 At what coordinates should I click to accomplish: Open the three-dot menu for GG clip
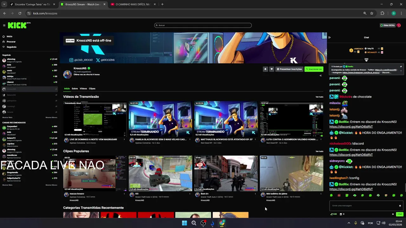click(x=190, y=194)
